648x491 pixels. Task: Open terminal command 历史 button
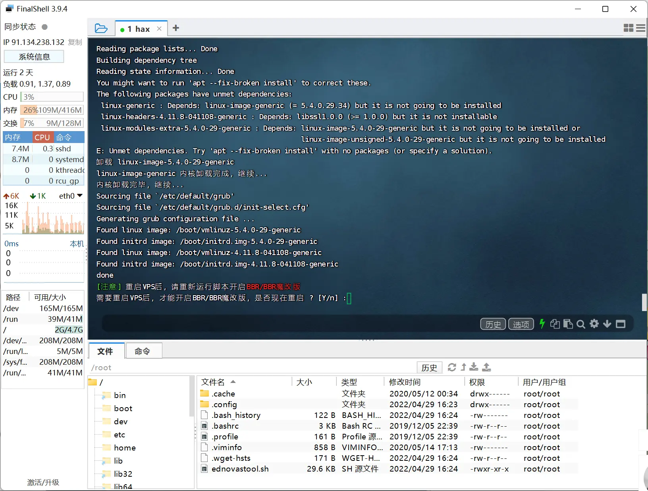pos(493,324)
